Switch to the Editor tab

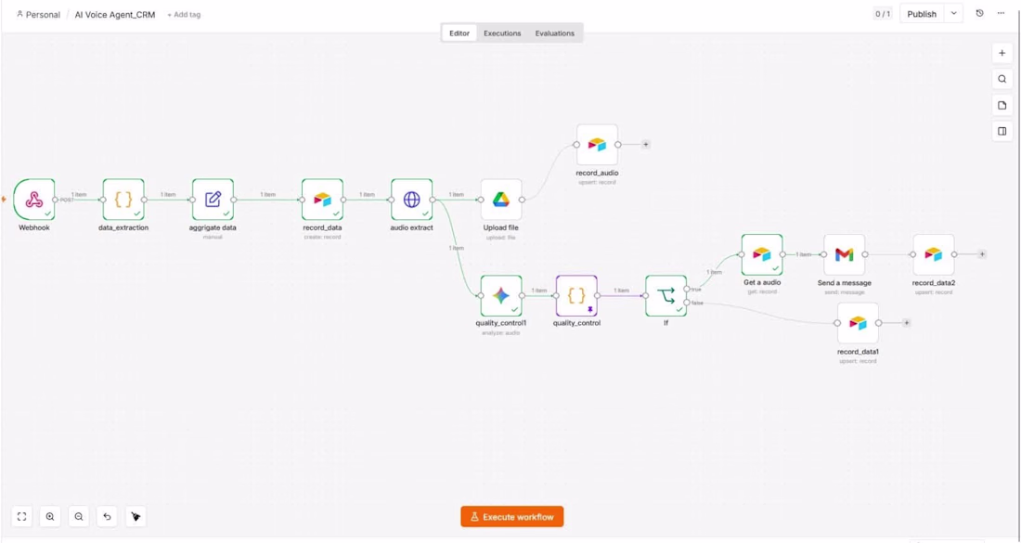coord(459,33)
